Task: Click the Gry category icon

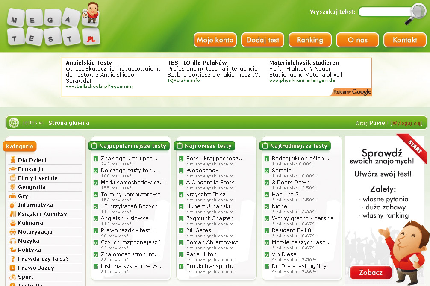Action: coord(12,196)
